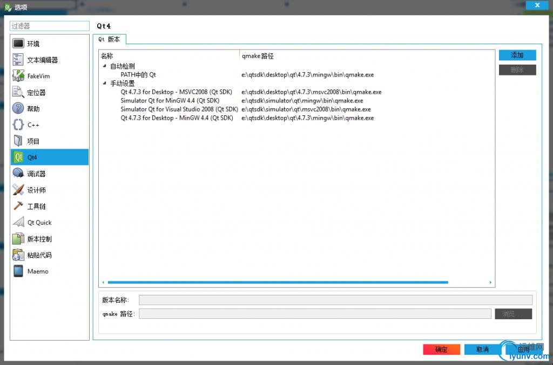Select the 粘贴代码 clipboard icon

pyautogui.click(x=18, y=255)
